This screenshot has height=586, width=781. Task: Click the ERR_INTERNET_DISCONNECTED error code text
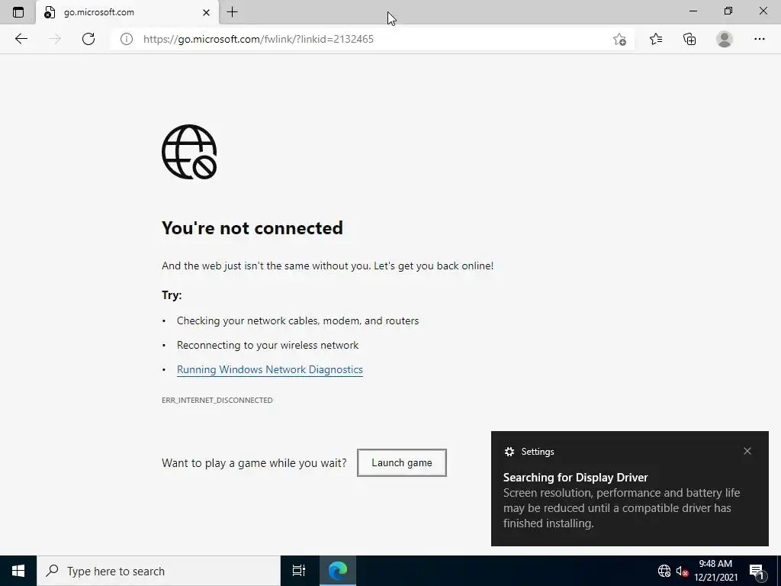217,400
